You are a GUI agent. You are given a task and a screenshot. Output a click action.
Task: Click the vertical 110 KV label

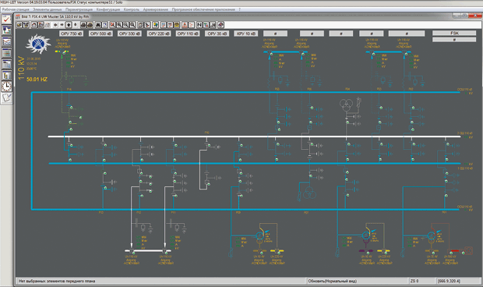pyautogui.click(x=21, y=69)
